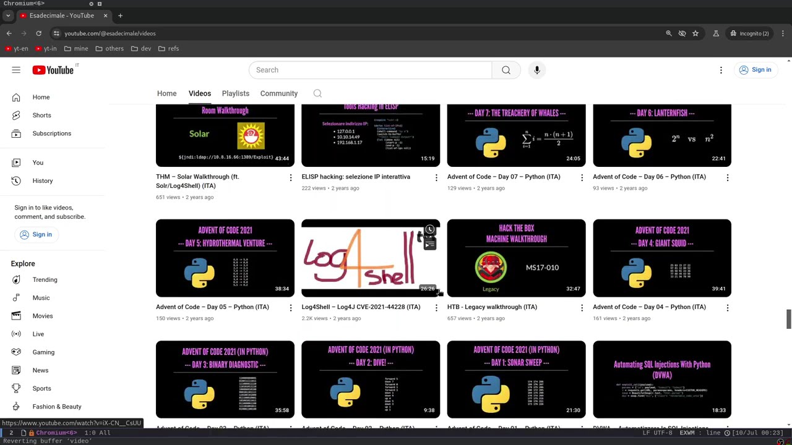Open Automating SQL Injections DVWA thumbnail

pos(662,379)
